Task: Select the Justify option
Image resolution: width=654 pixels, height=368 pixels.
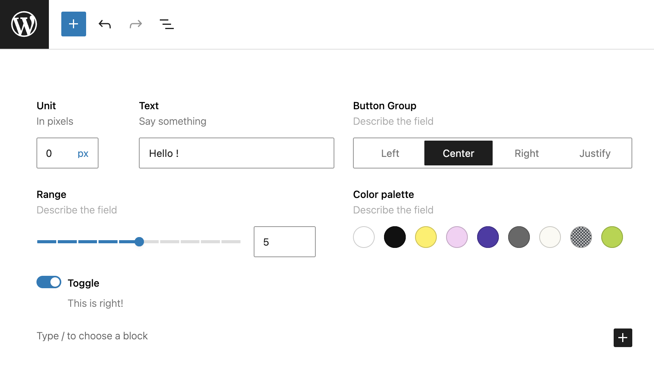Action: click(x=595, y=153)
